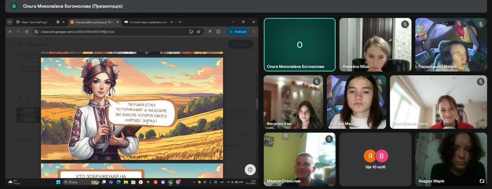
Task: Select Ольга Миколаївна Богомолова's participant tile
Action: [300, 45]
